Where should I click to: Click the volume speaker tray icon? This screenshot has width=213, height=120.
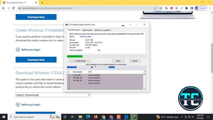(x=193, y=117)
